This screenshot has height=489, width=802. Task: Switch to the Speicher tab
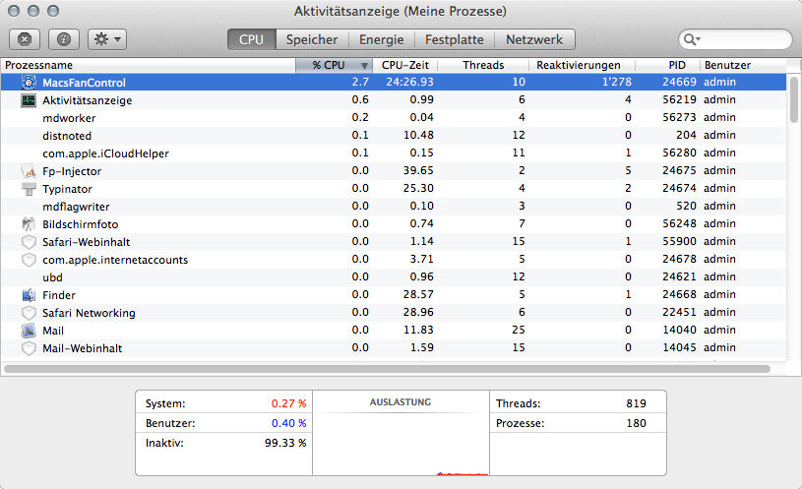(312, 39)
